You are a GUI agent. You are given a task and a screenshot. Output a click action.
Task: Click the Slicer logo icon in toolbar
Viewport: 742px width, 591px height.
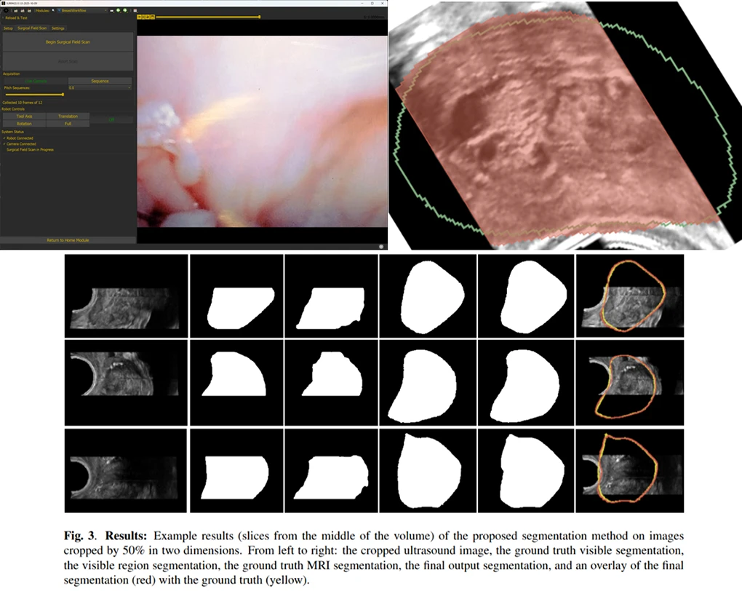(6, 10)
